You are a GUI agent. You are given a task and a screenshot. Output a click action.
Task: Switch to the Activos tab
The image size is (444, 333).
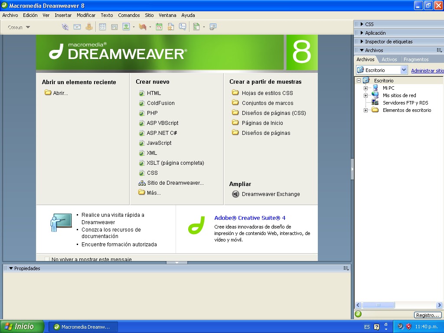pyautogui.click(x=389, y=59)
